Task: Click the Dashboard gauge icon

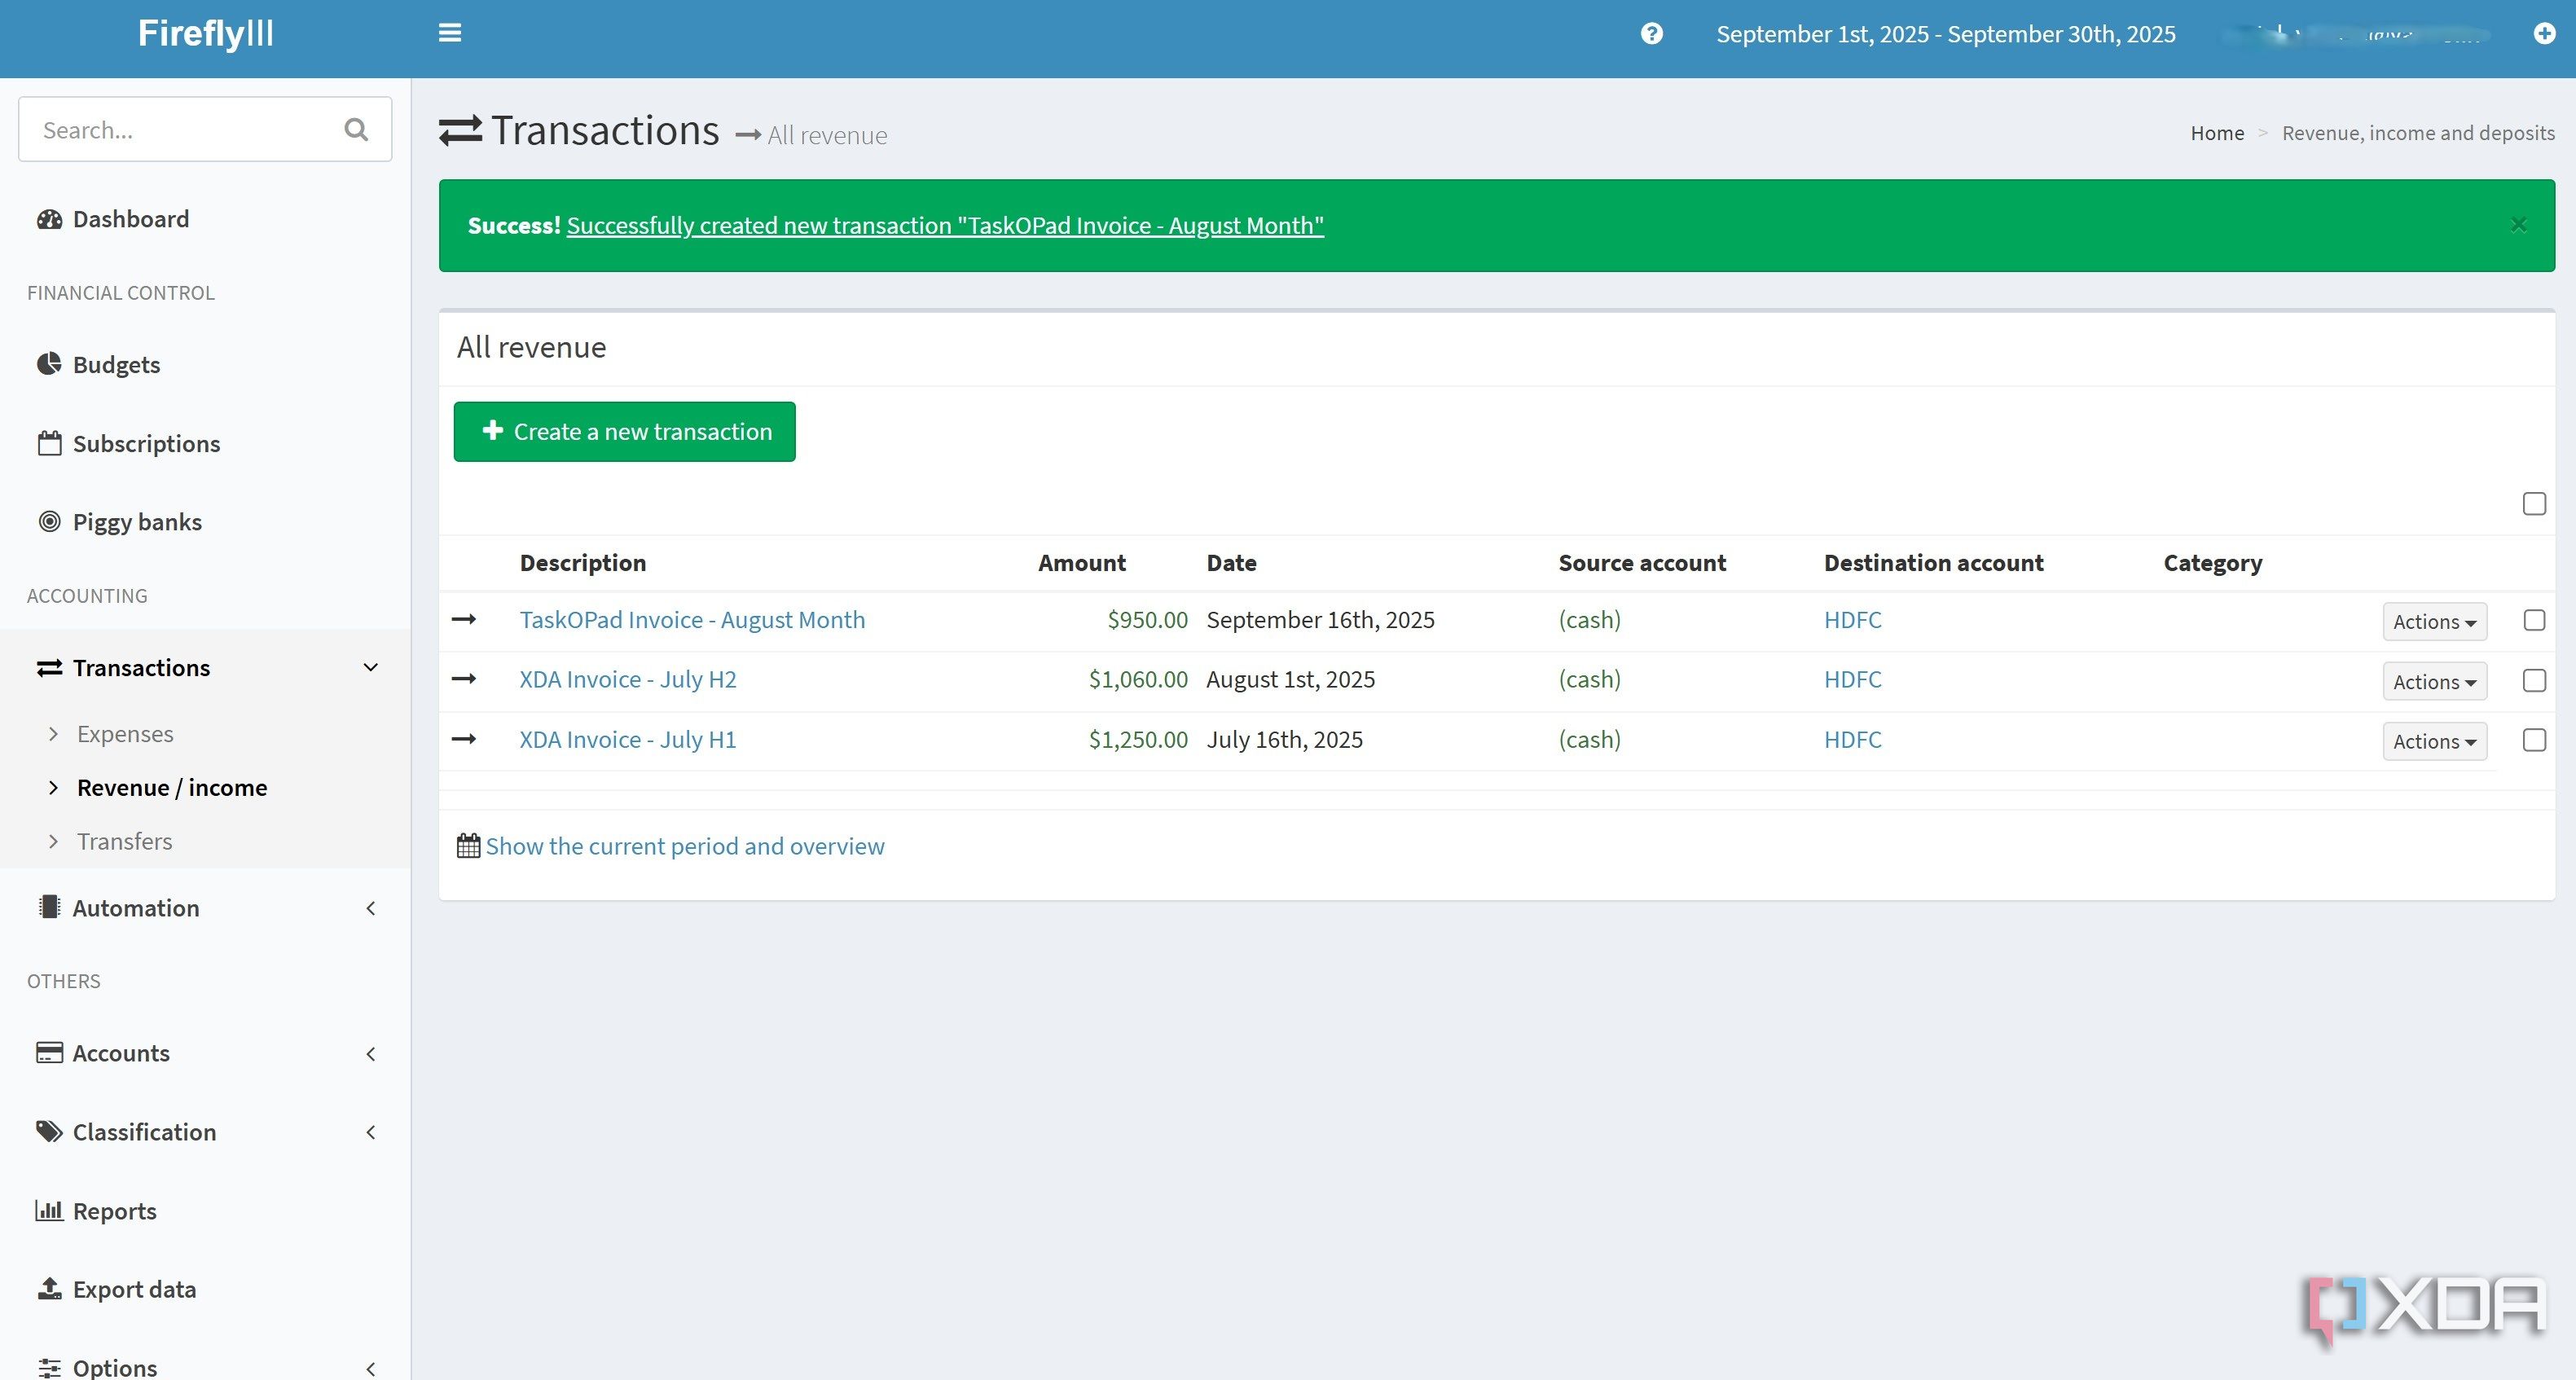Action: point(49,219)
